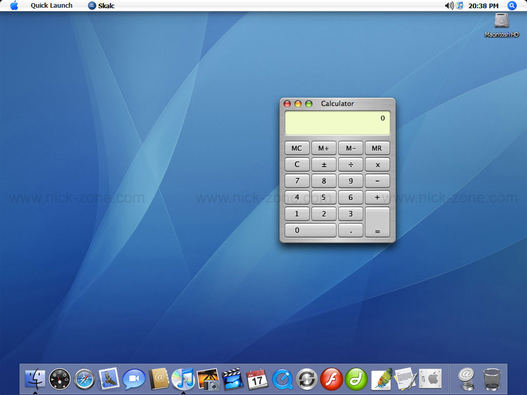Click the ± sign toggle button
Screen dimensions: 527x395
point(324,165)
